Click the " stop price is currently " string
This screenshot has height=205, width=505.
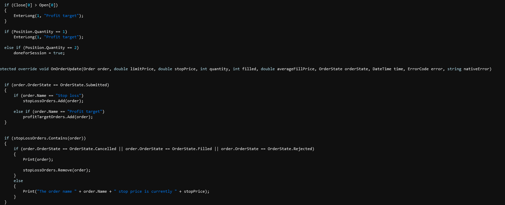pos(145,191)
